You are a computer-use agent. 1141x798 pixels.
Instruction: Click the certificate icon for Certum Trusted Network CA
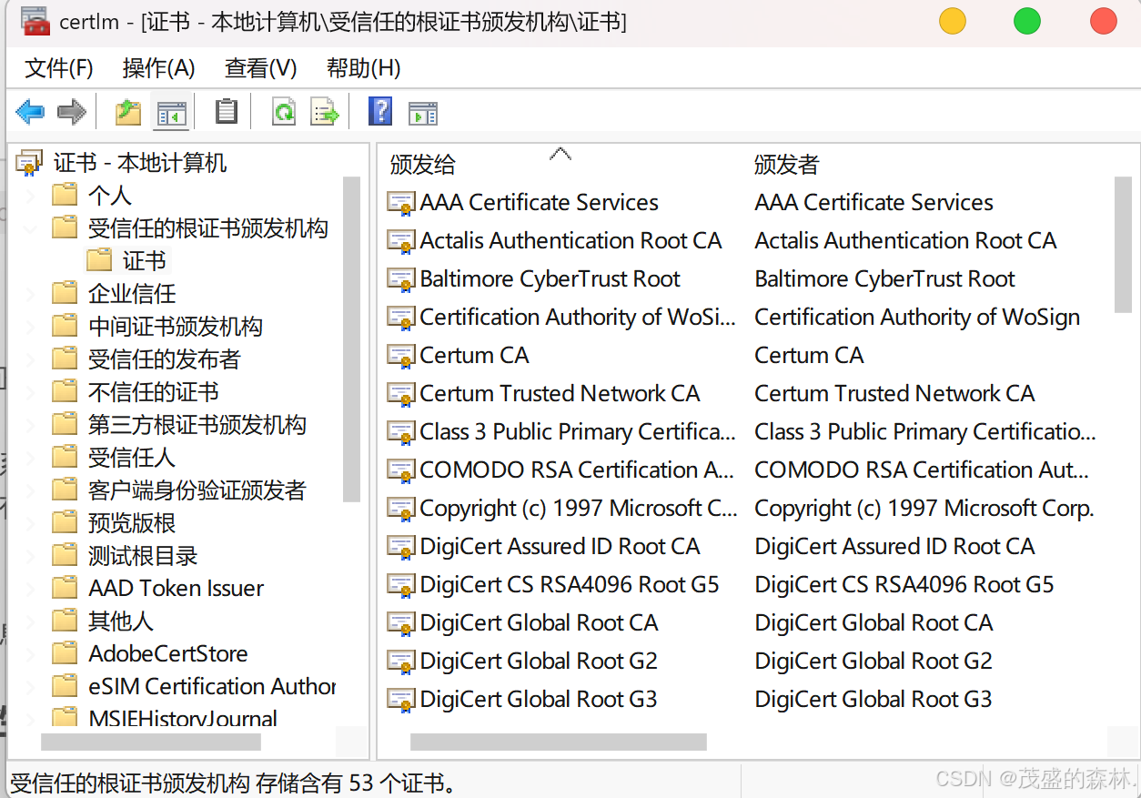point(401,394)
